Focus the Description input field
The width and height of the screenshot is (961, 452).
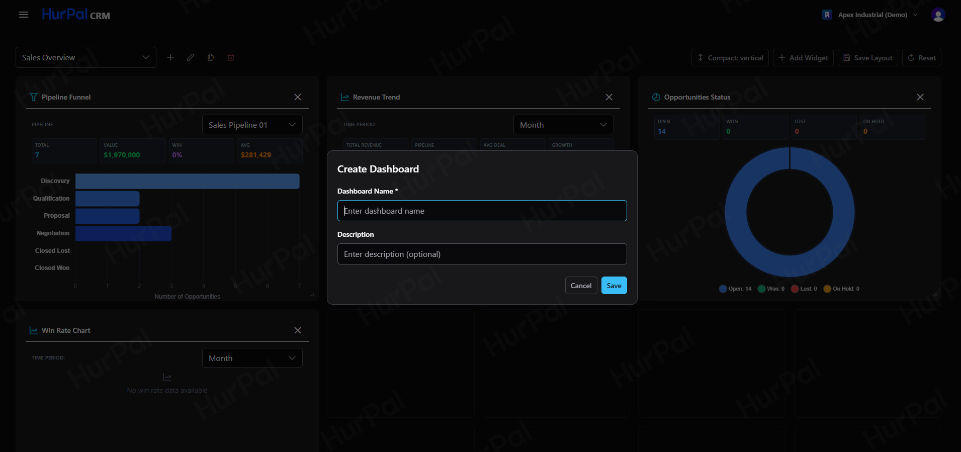point(482,254)
